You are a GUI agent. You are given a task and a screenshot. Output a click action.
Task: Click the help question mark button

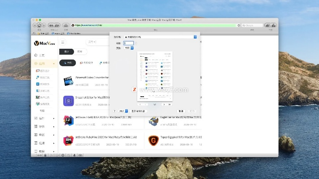pyautogui.click(x=114, y=111)
